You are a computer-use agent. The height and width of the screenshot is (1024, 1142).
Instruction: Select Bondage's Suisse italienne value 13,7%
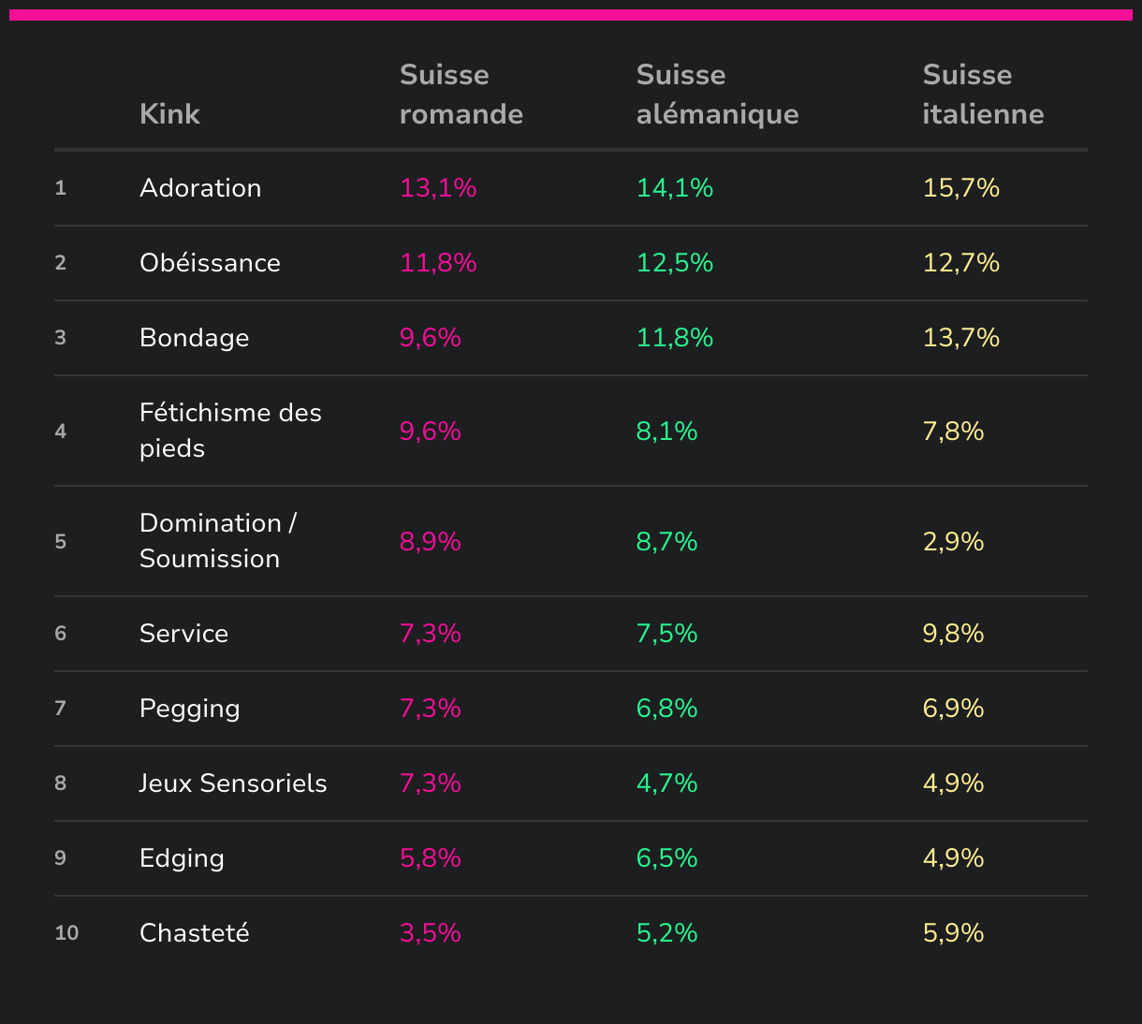[961, 338]
